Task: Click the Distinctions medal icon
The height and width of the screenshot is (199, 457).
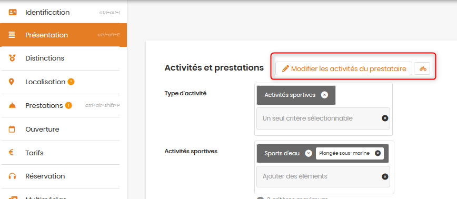Action: tap(12, 58)
